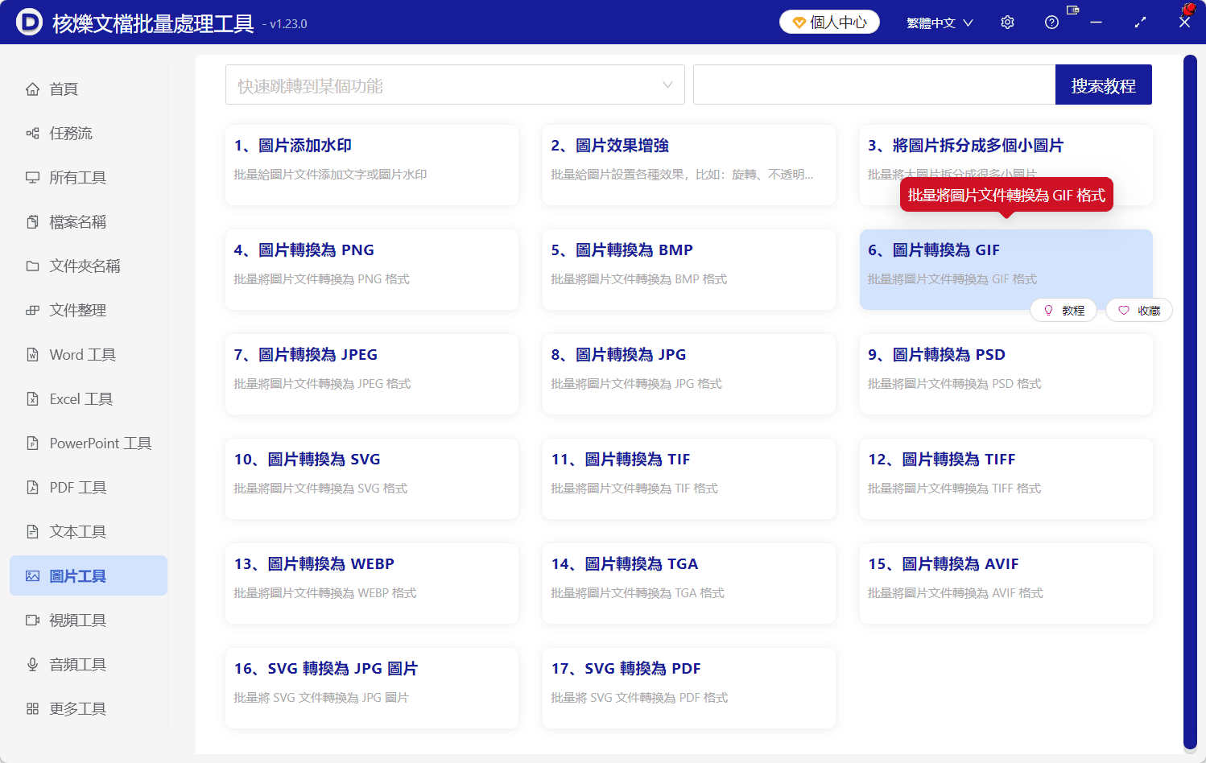Viewport: 1206px width, 763px height.
Task: Expand the 快速跳轉到某個功能 combo box
Action: tap(455, 85)
